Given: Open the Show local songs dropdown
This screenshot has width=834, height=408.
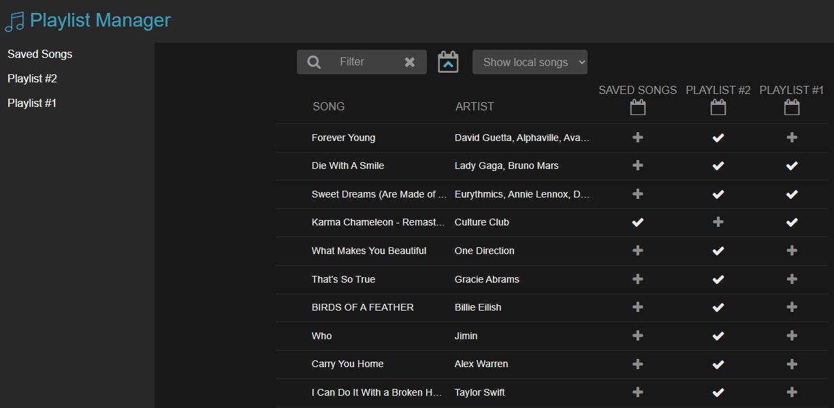Looking at the screenshot, I should tap(530, 61).
